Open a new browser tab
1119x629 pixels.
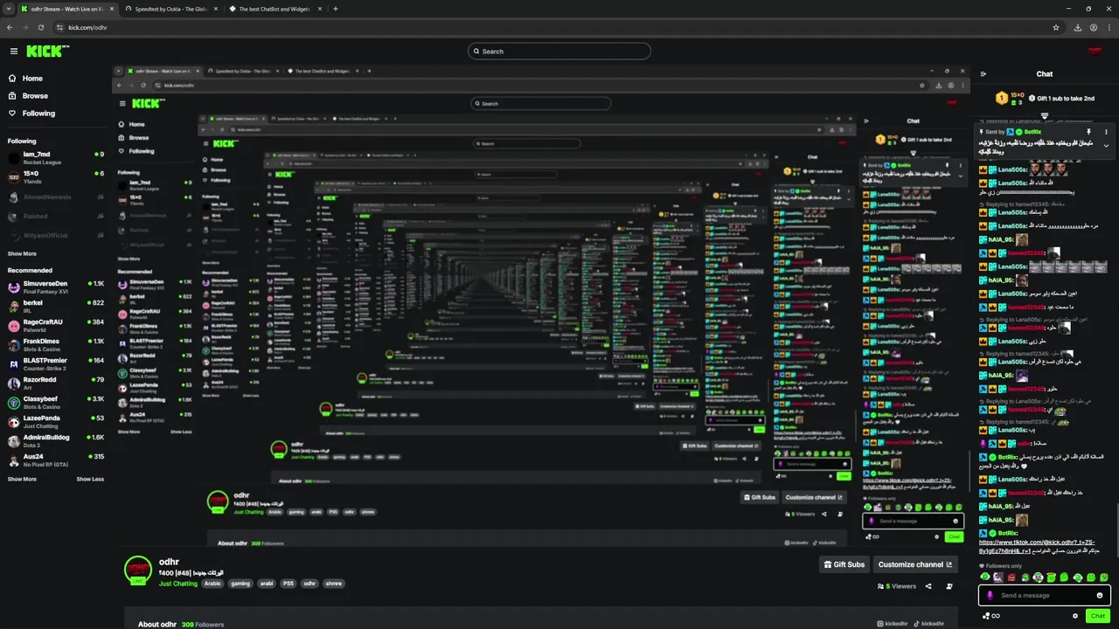tap(336, 9)
